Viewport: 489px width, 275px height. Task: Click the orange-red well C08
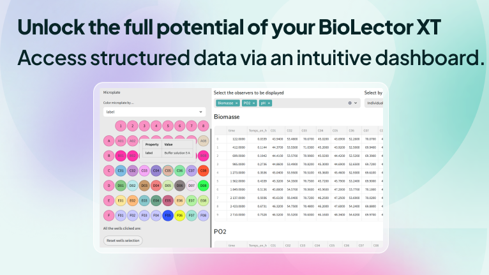(204, 170)
